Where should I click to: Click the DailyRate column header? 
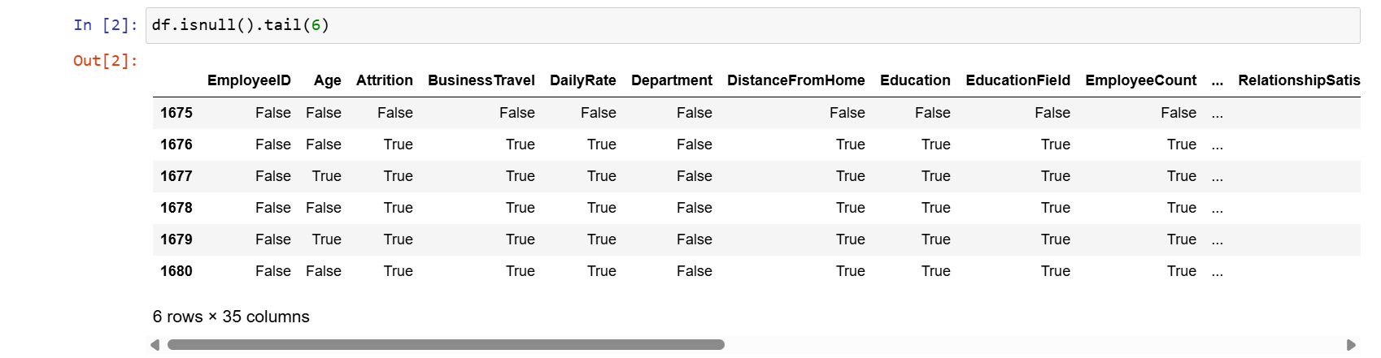pyautogui.click(x=582, y=80)
